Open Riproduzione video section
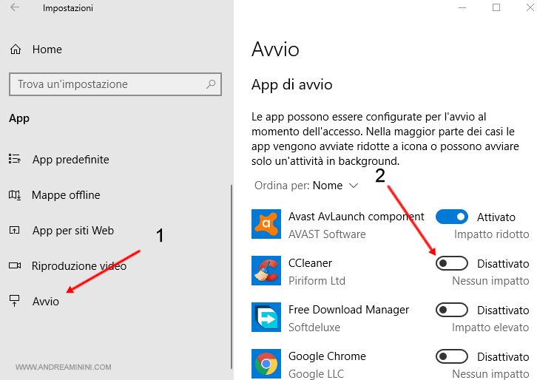Image resolution: width=537 pixels, height=380 pixels. point(79,266)
